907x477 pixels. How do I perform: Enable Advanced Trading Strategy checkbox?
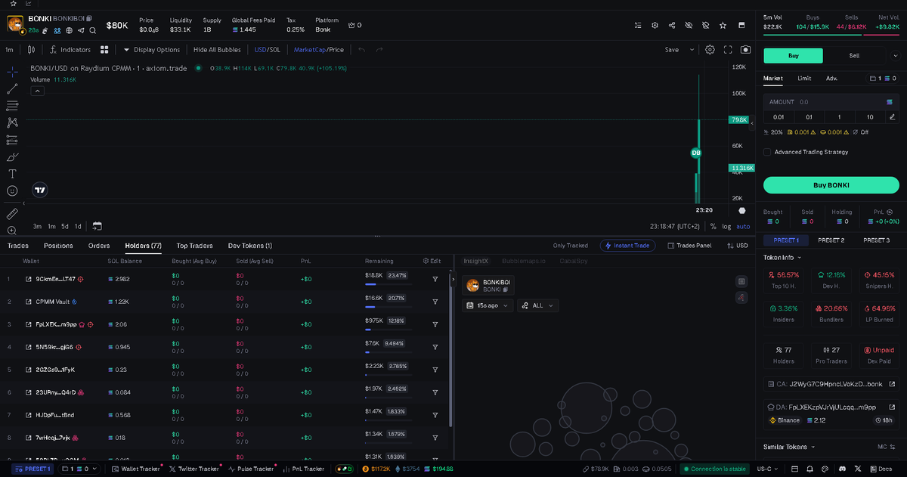point(767,152)
